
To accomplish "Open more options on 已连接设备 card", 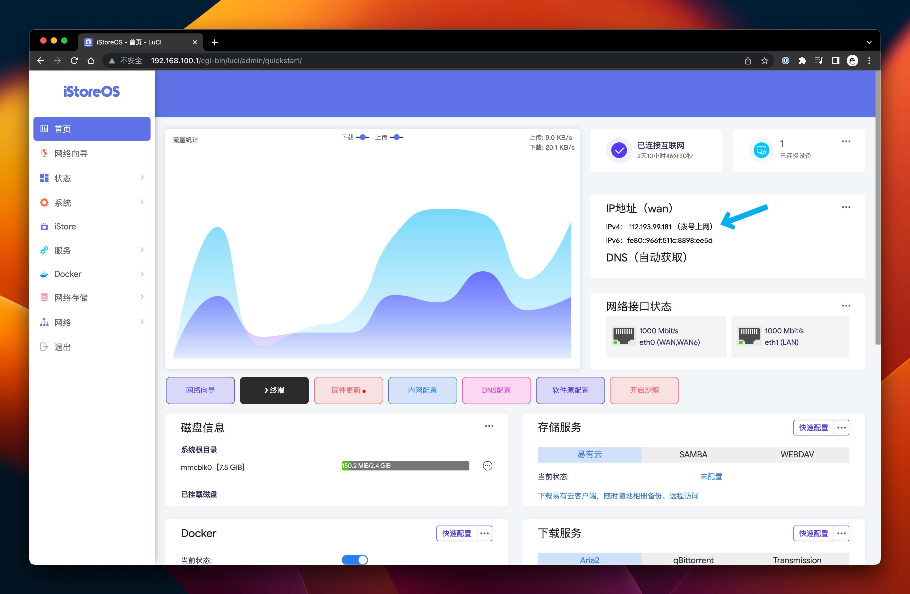I will click(846, 141).
